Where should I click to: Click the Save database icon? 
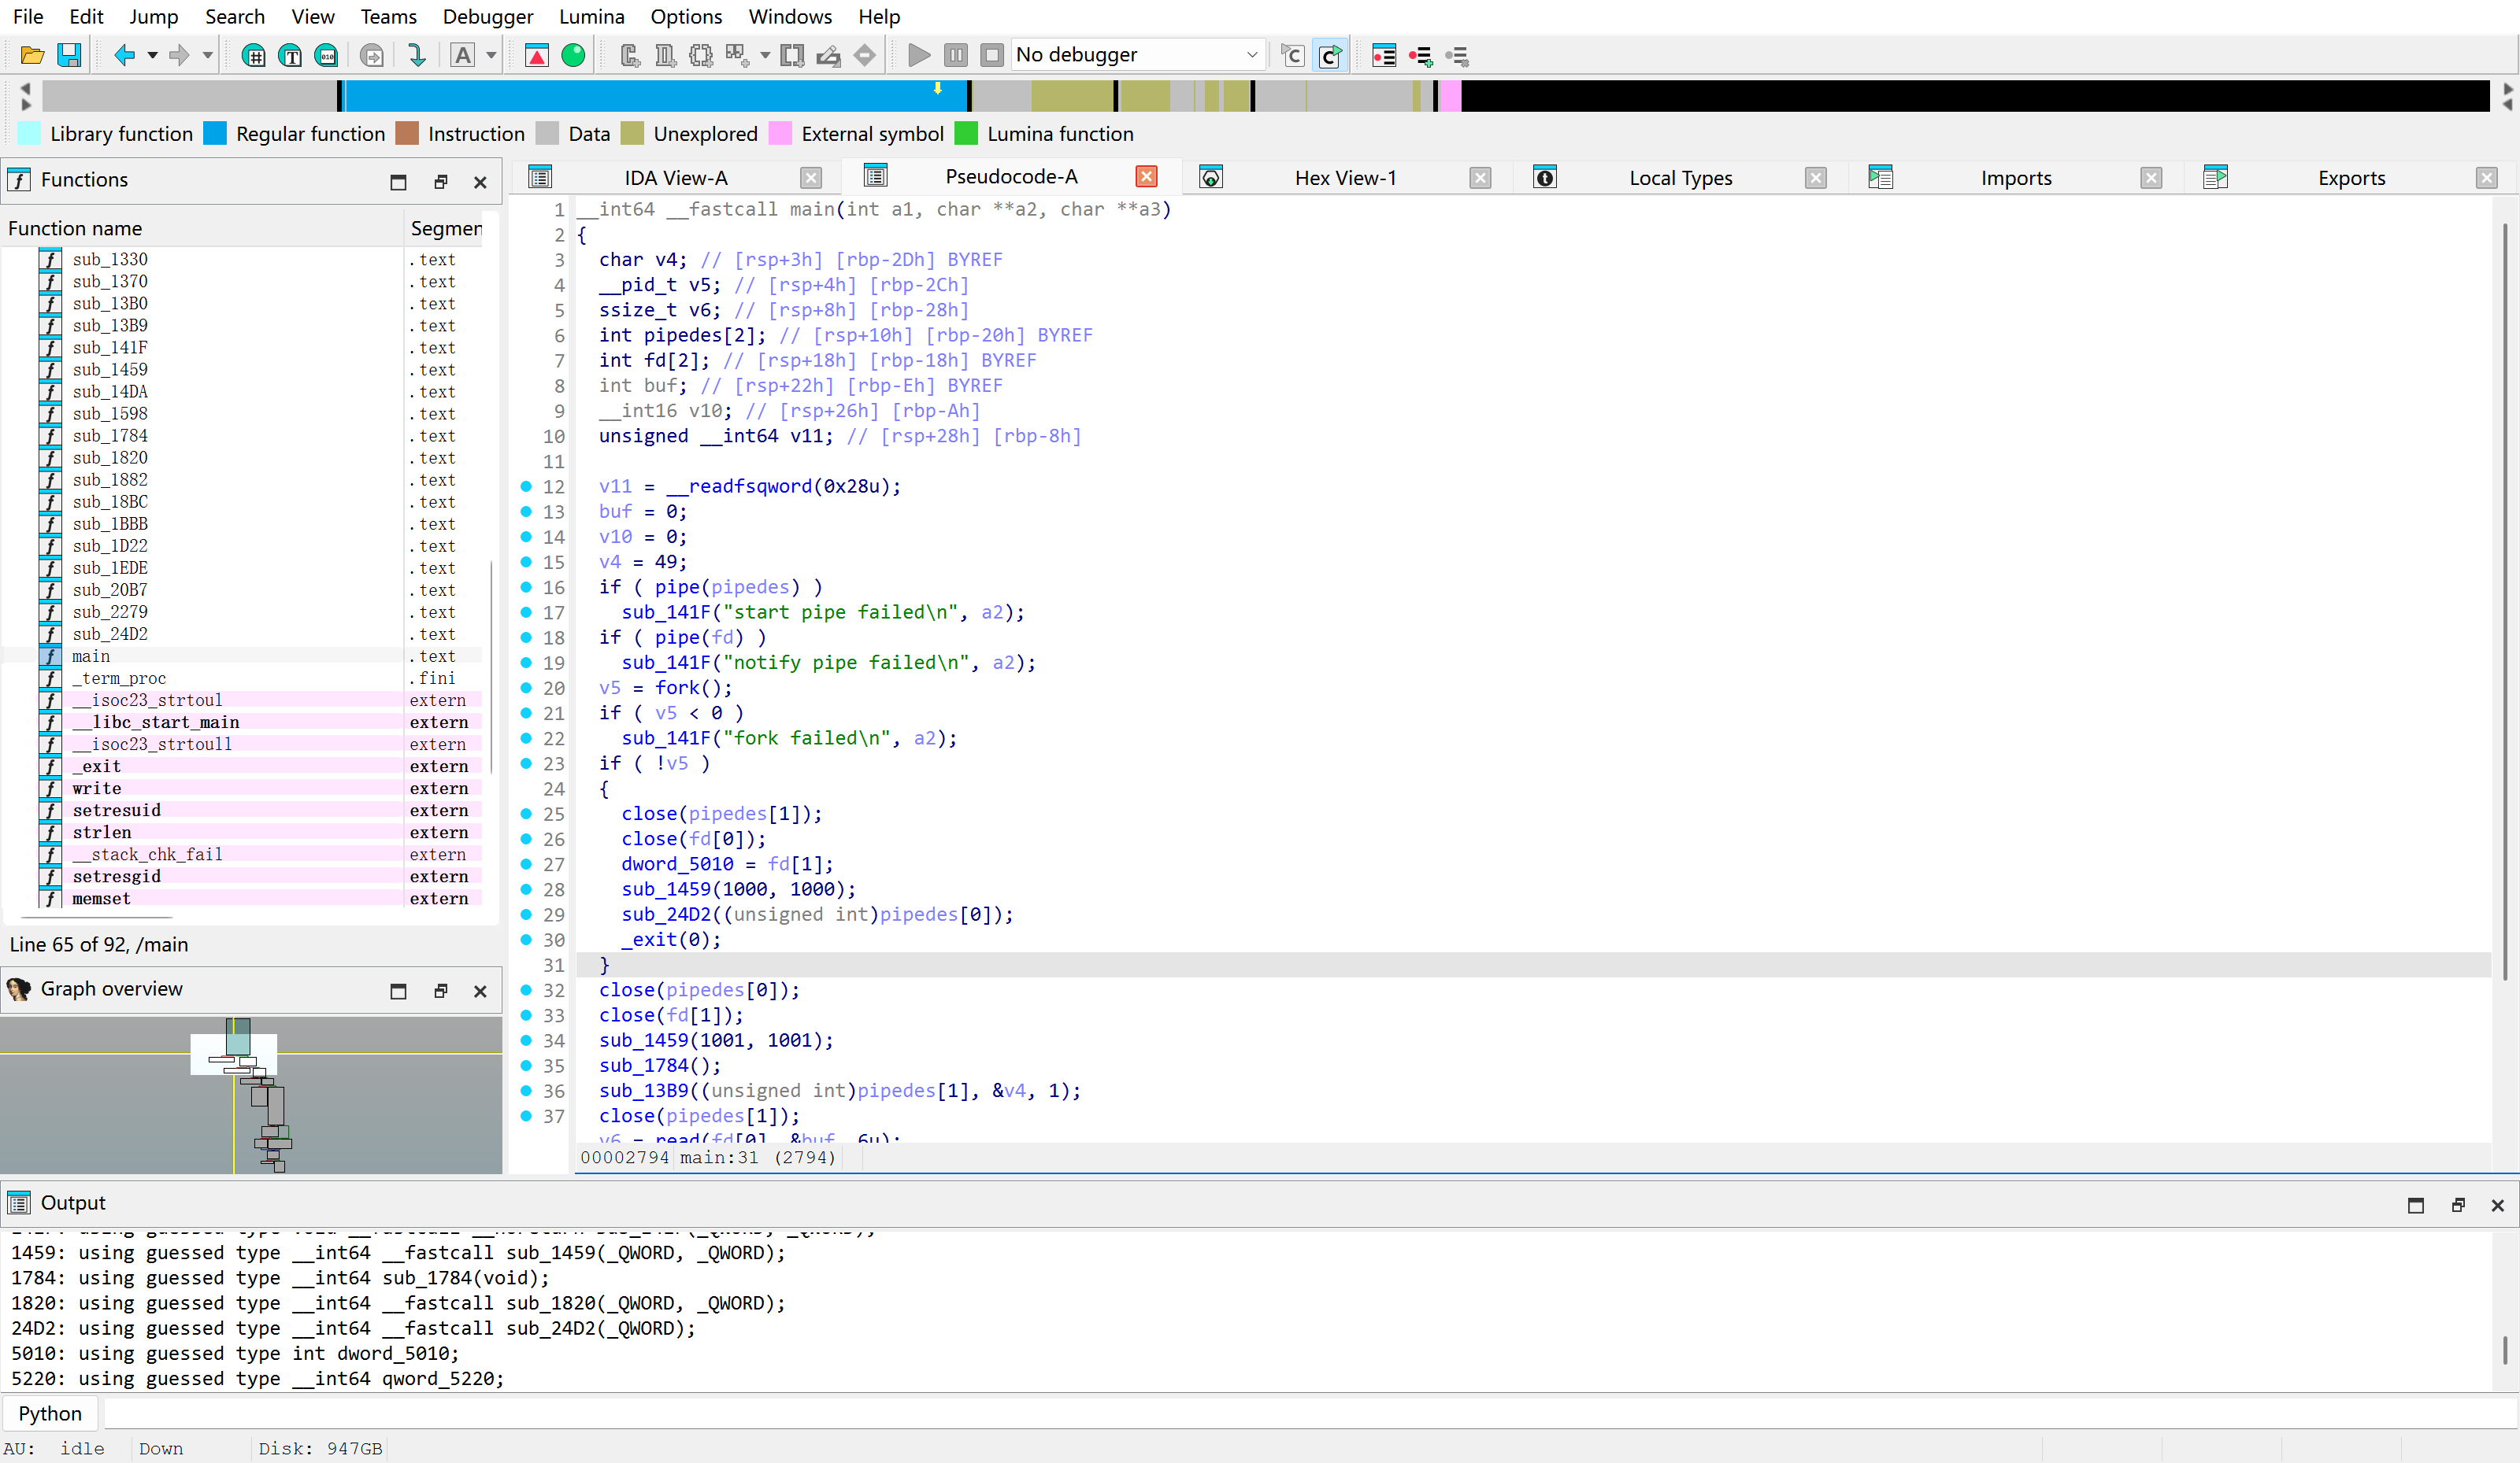pos(69,55)
